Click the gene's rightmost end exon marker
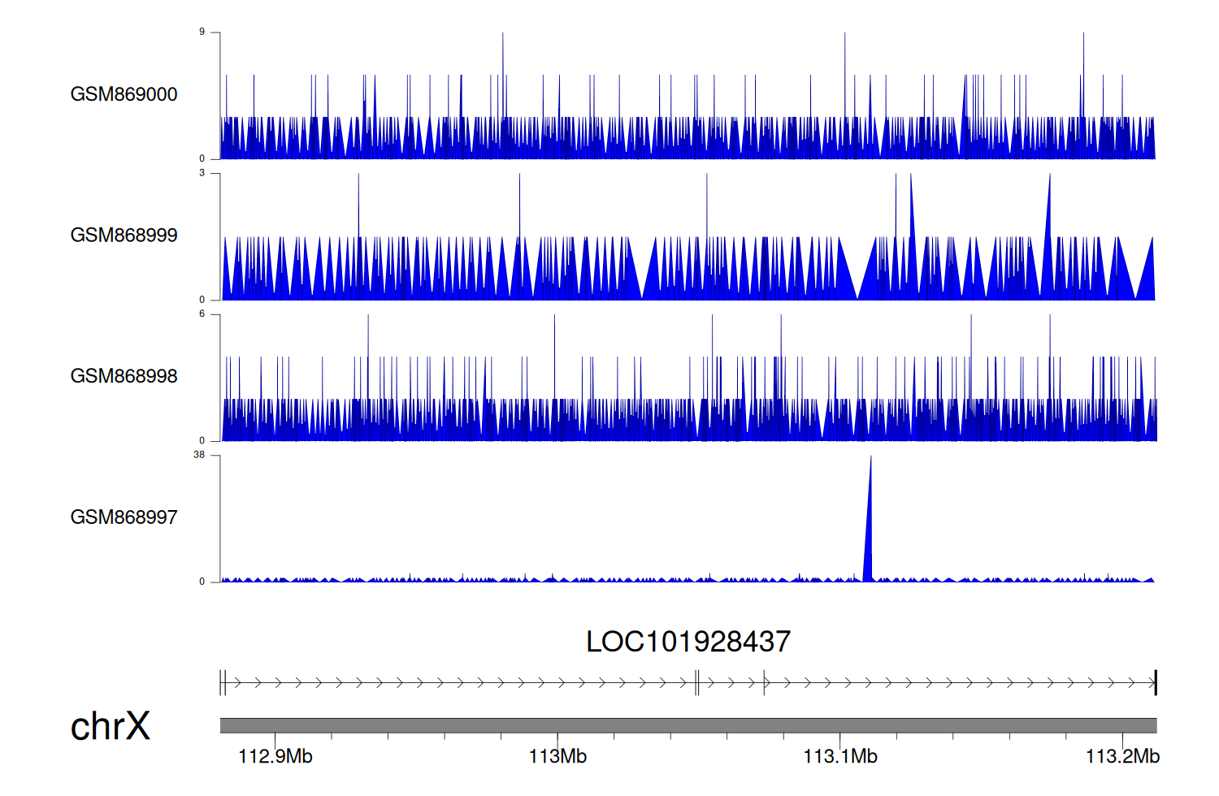The width and height of the screenshot is (1219, 796). tap(1155, 683)
